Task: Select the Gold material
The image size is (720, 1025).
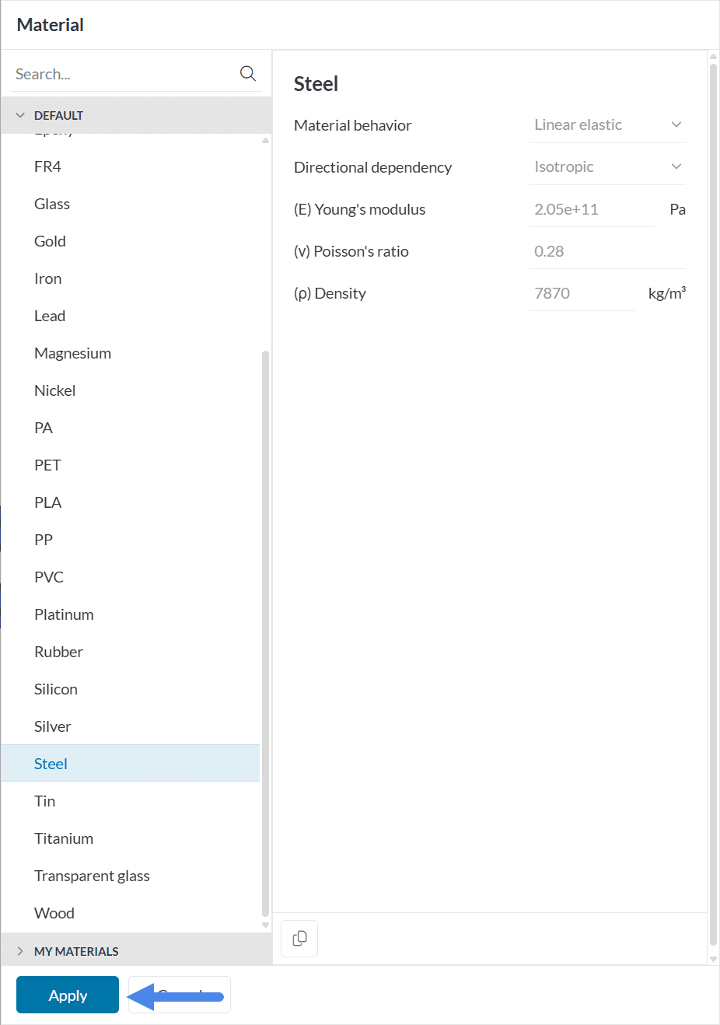Action: [50, 241]
